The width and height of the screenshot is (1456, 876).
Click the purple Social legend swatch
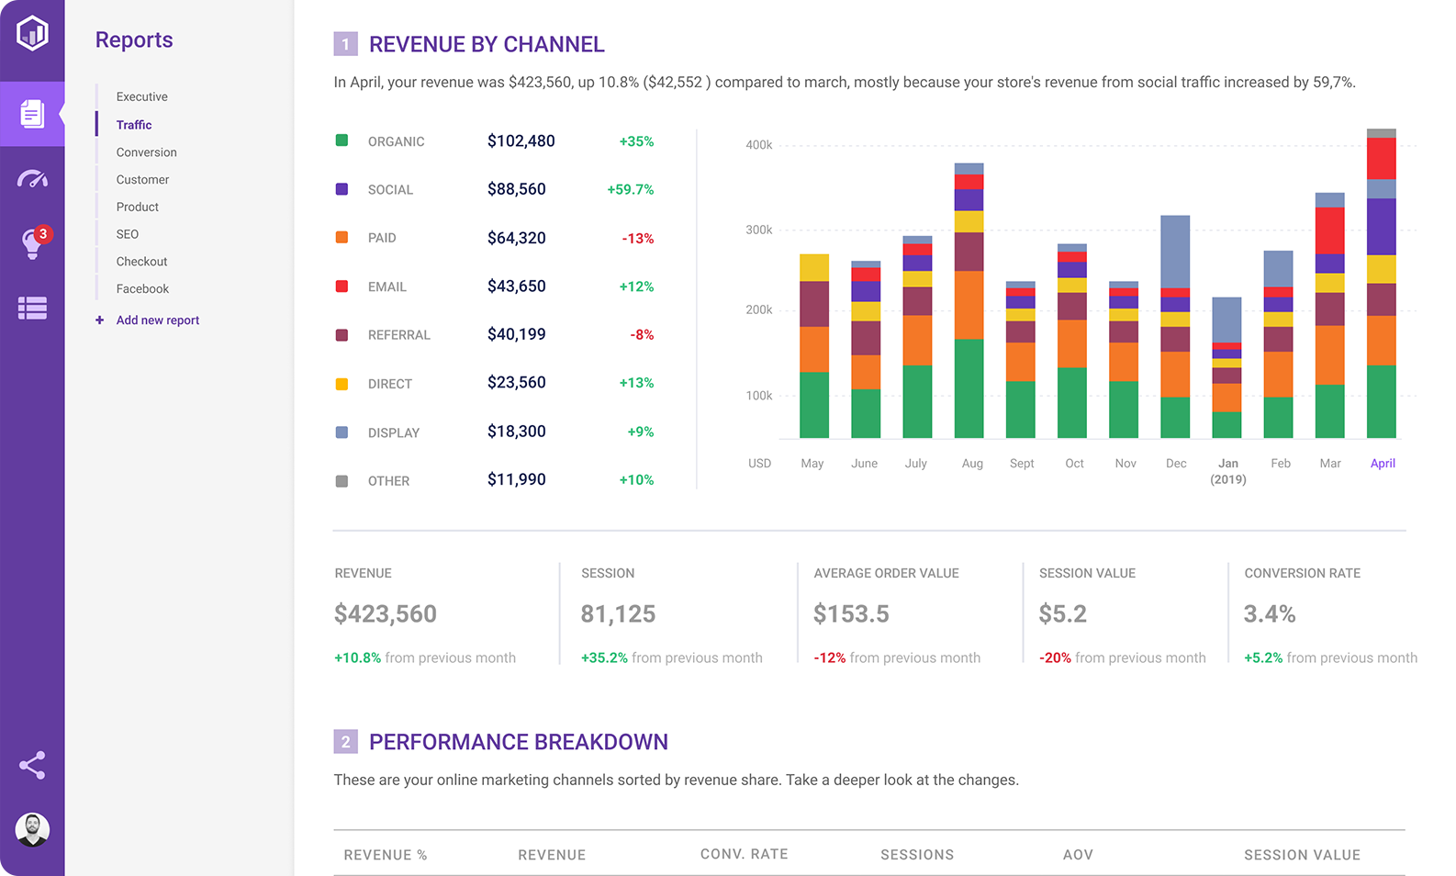[x=342, y=189]
